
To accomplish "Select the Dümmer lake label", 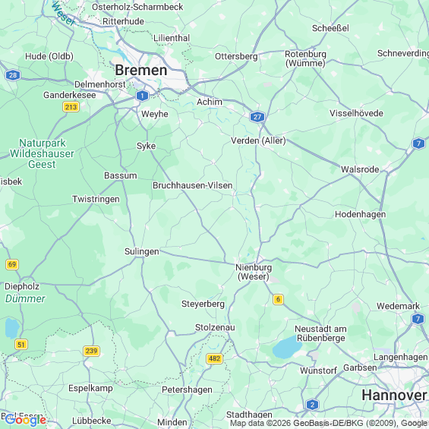I will [x=25, y=298].
